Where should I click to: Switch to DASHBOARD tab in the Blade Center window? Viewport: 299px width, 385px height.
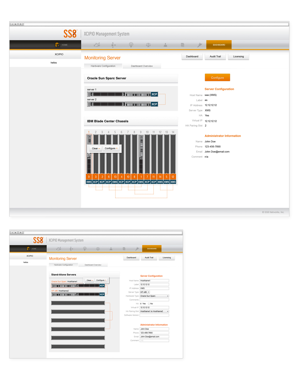[219, 45]
